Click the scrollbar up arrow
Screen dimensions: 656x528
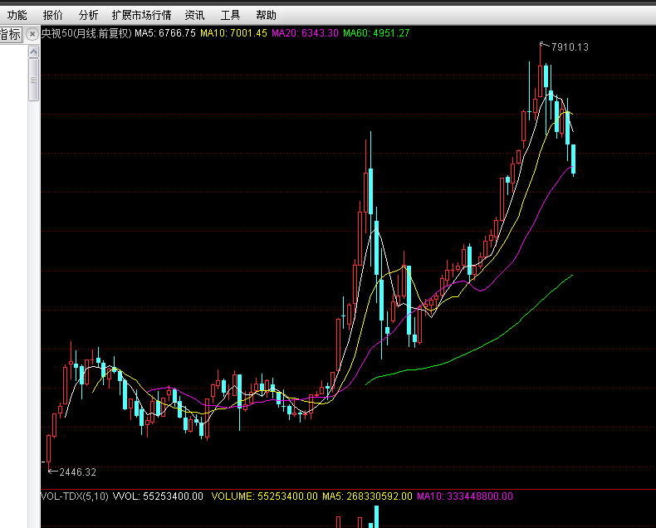(x=33, y=51)
